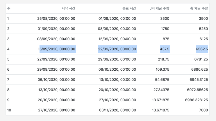Click JFI amount 54.6875
The image size is (216, 121).
[x=162, y=80]
